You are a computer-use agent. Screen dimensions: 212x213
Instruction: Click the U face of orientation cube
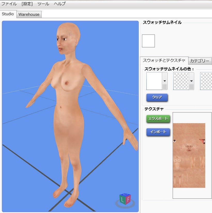(125, 194)
